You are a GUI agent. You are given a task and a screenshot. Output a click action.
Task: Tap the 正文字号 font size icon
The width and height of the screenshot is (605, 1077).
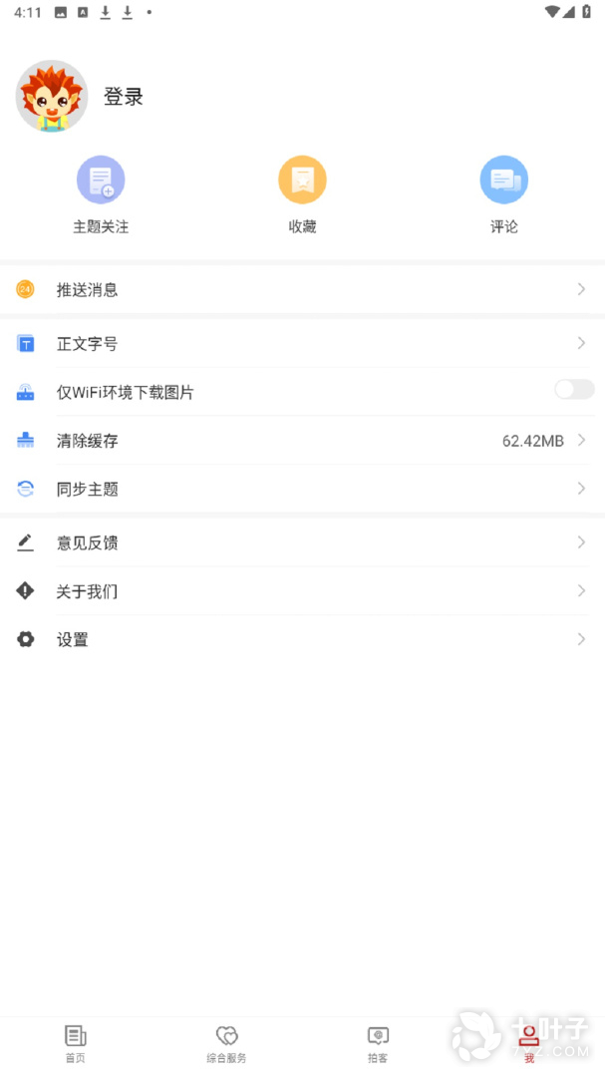point(26,344)
